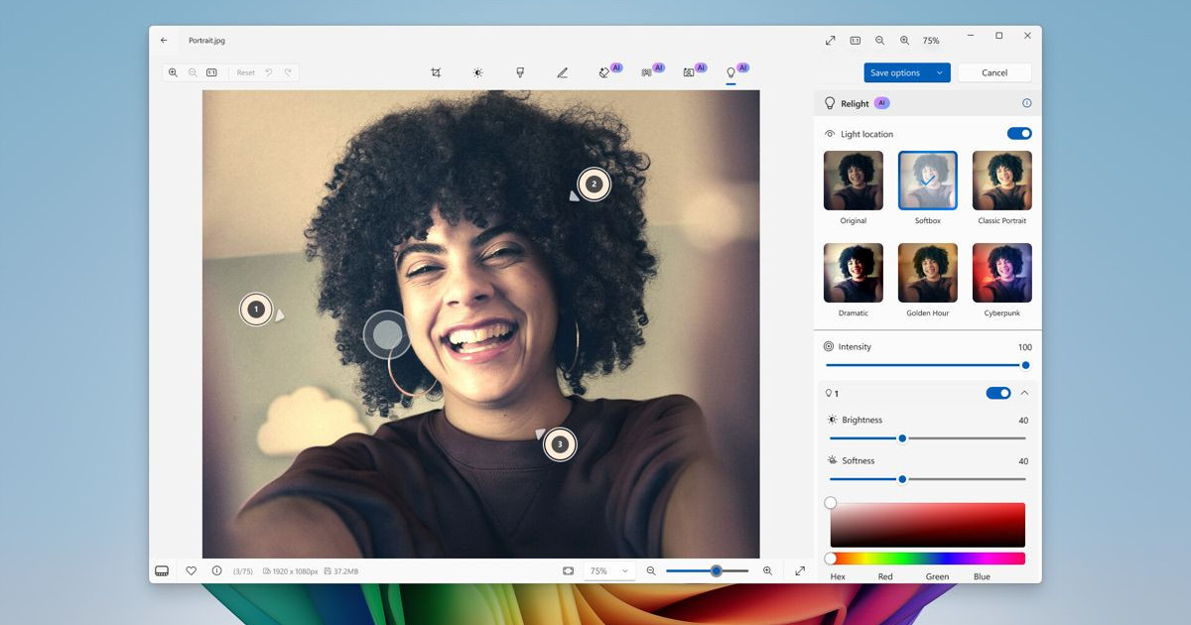The width and height of the screenshot is (1191, 625).
Task: Click the Portrait.jpg file name
Action: 206,41
